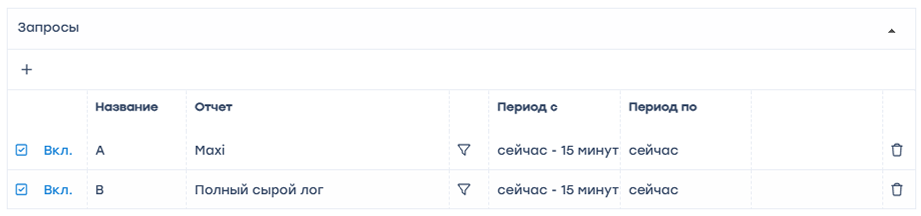The height and width of the screenshot is (216, 921).
Task: Open filter for query A
Action: (463, 150)
